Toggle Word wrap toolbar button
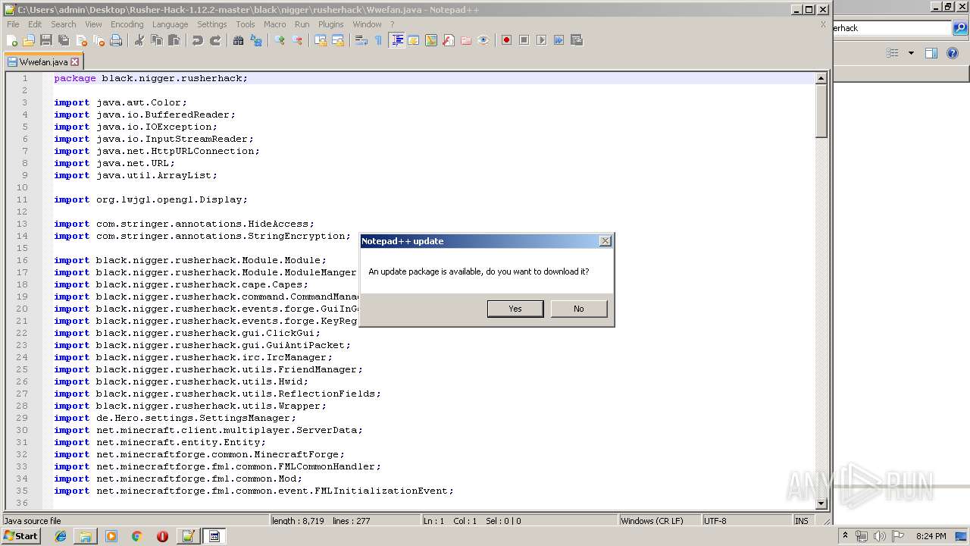 (x=361, y=40)
